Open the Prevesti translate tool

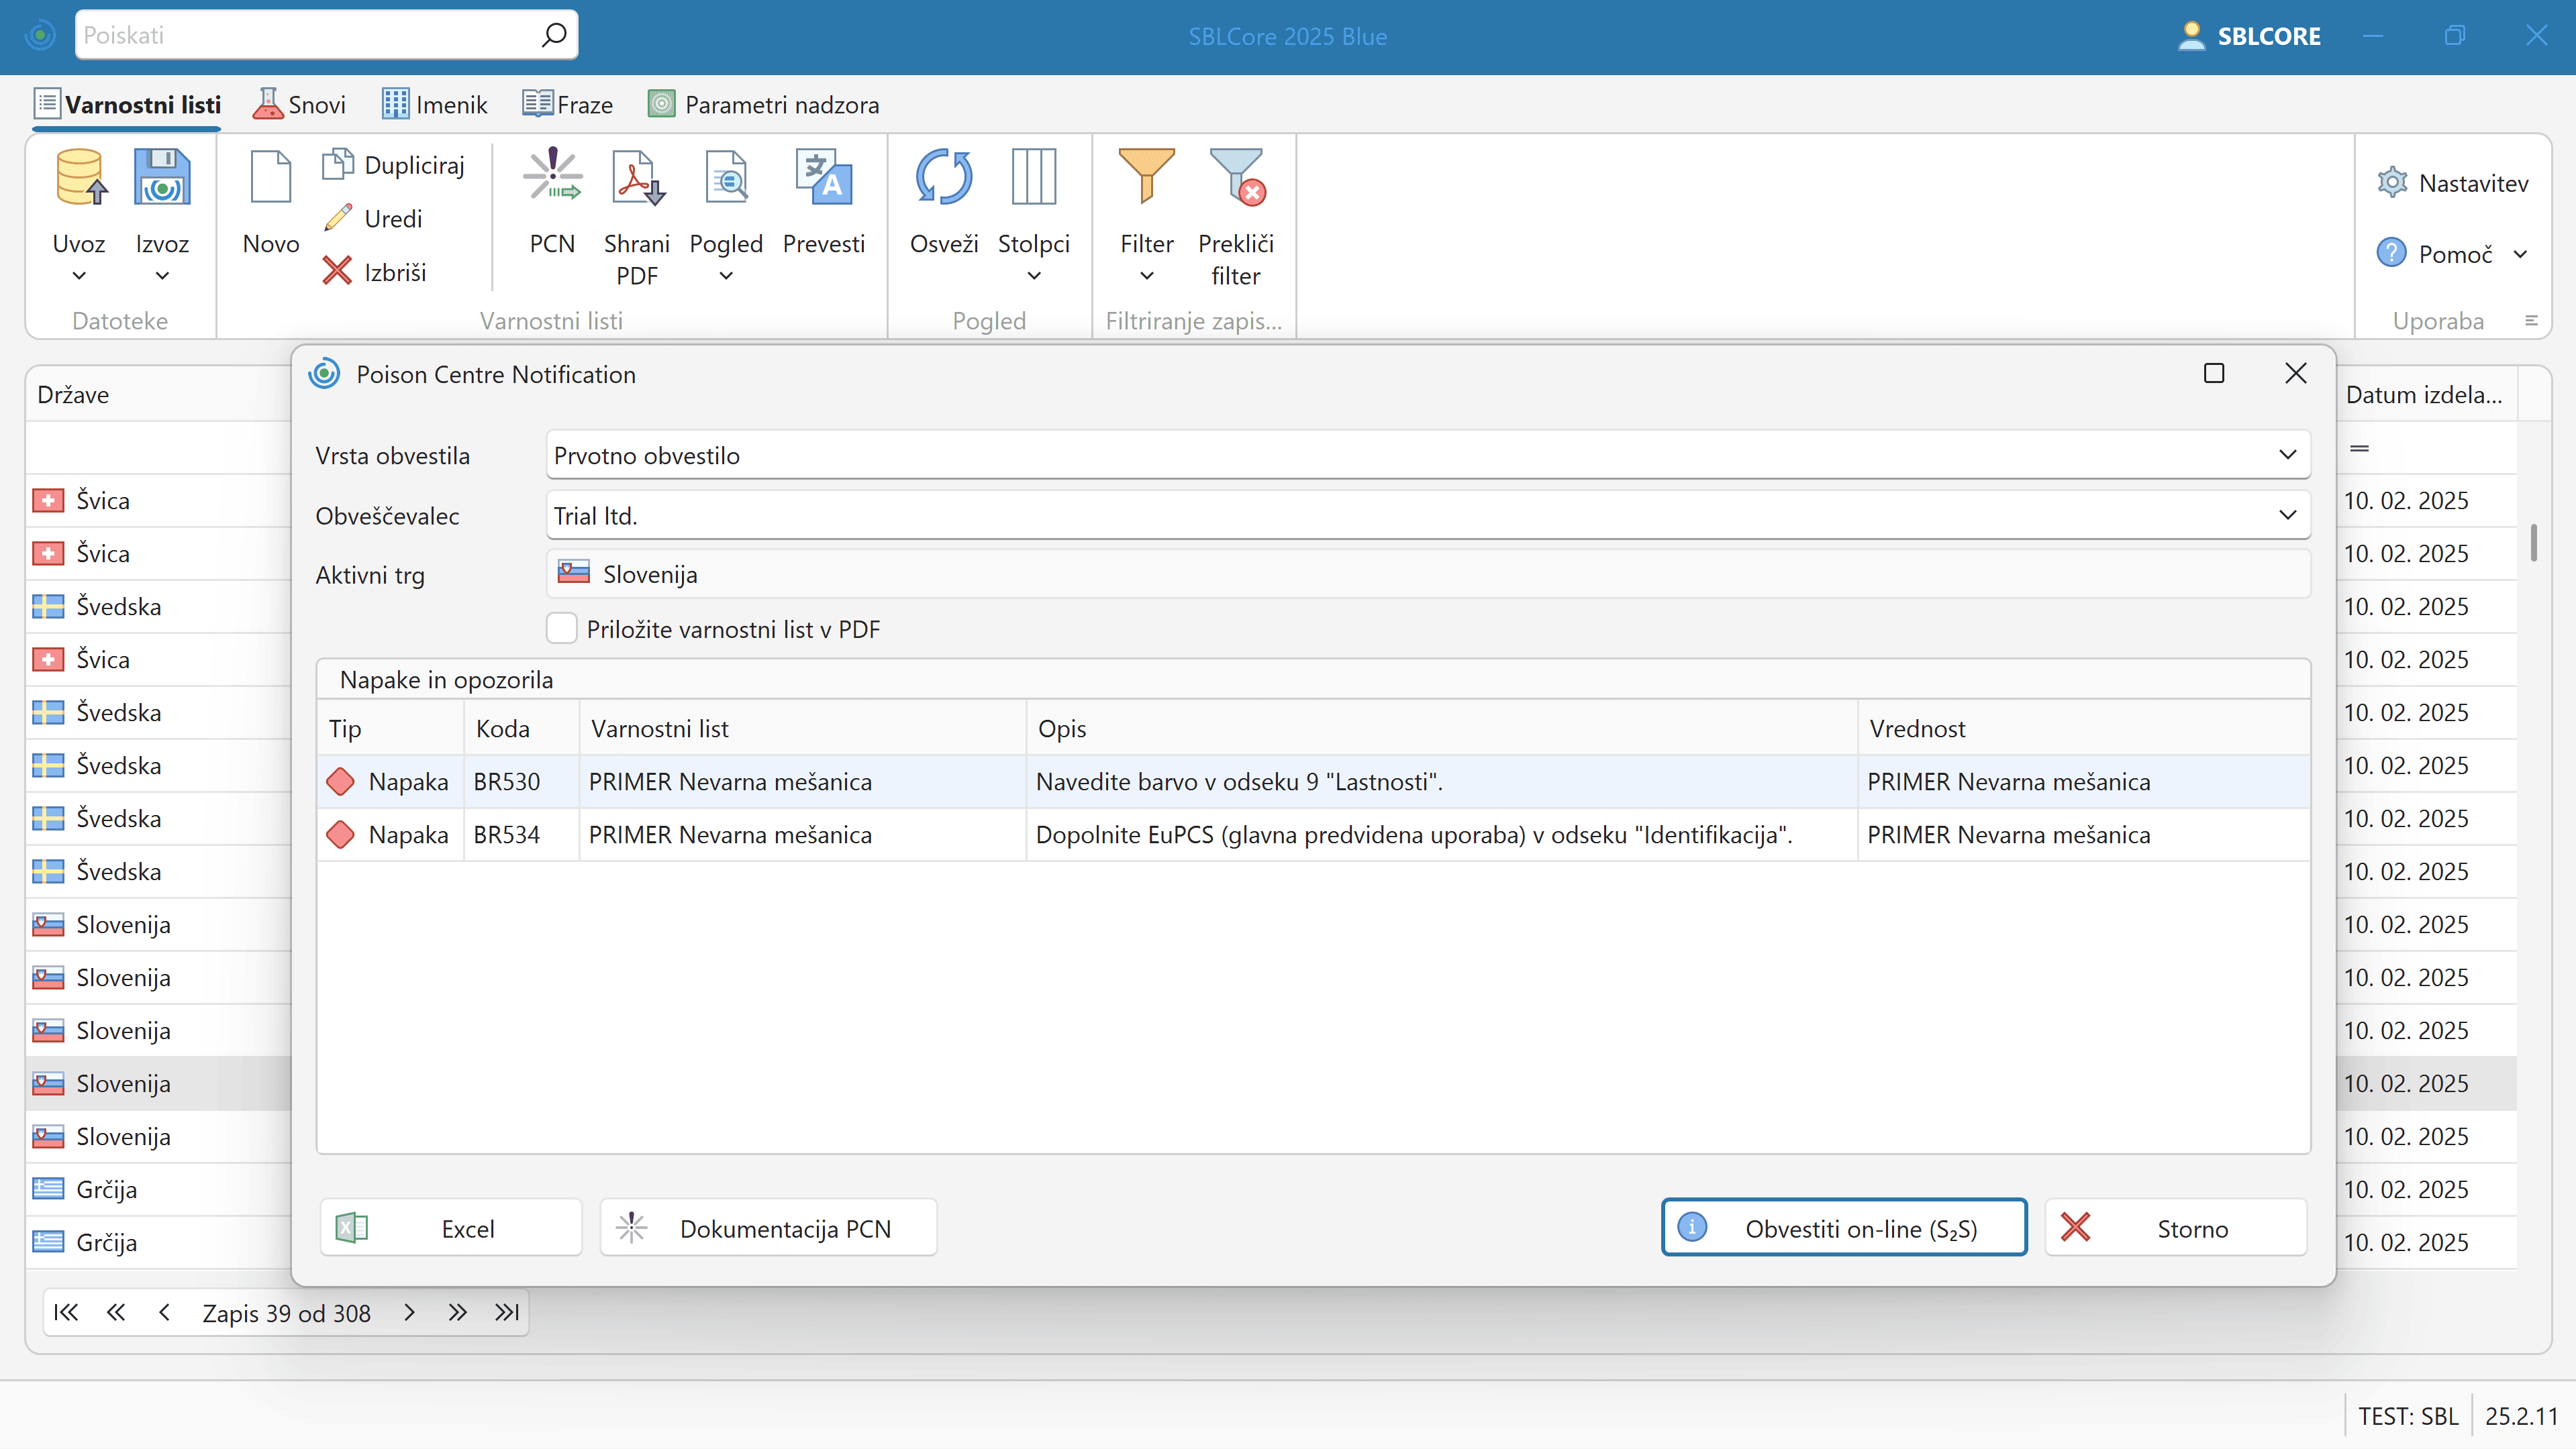pyautogui.click(x=823, y=178)
